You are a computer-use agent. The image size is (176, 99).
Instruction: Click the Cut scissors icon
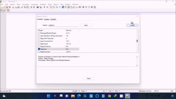coord(22,7)
